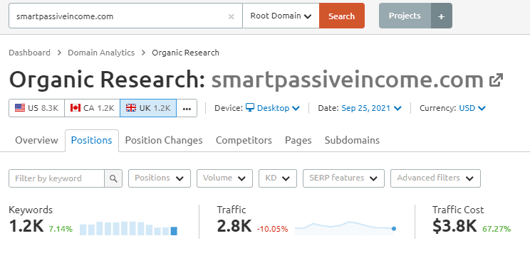The image size is (530, 258).
Task: Open the Volume filter dropdown
Action: click(225, 178)
